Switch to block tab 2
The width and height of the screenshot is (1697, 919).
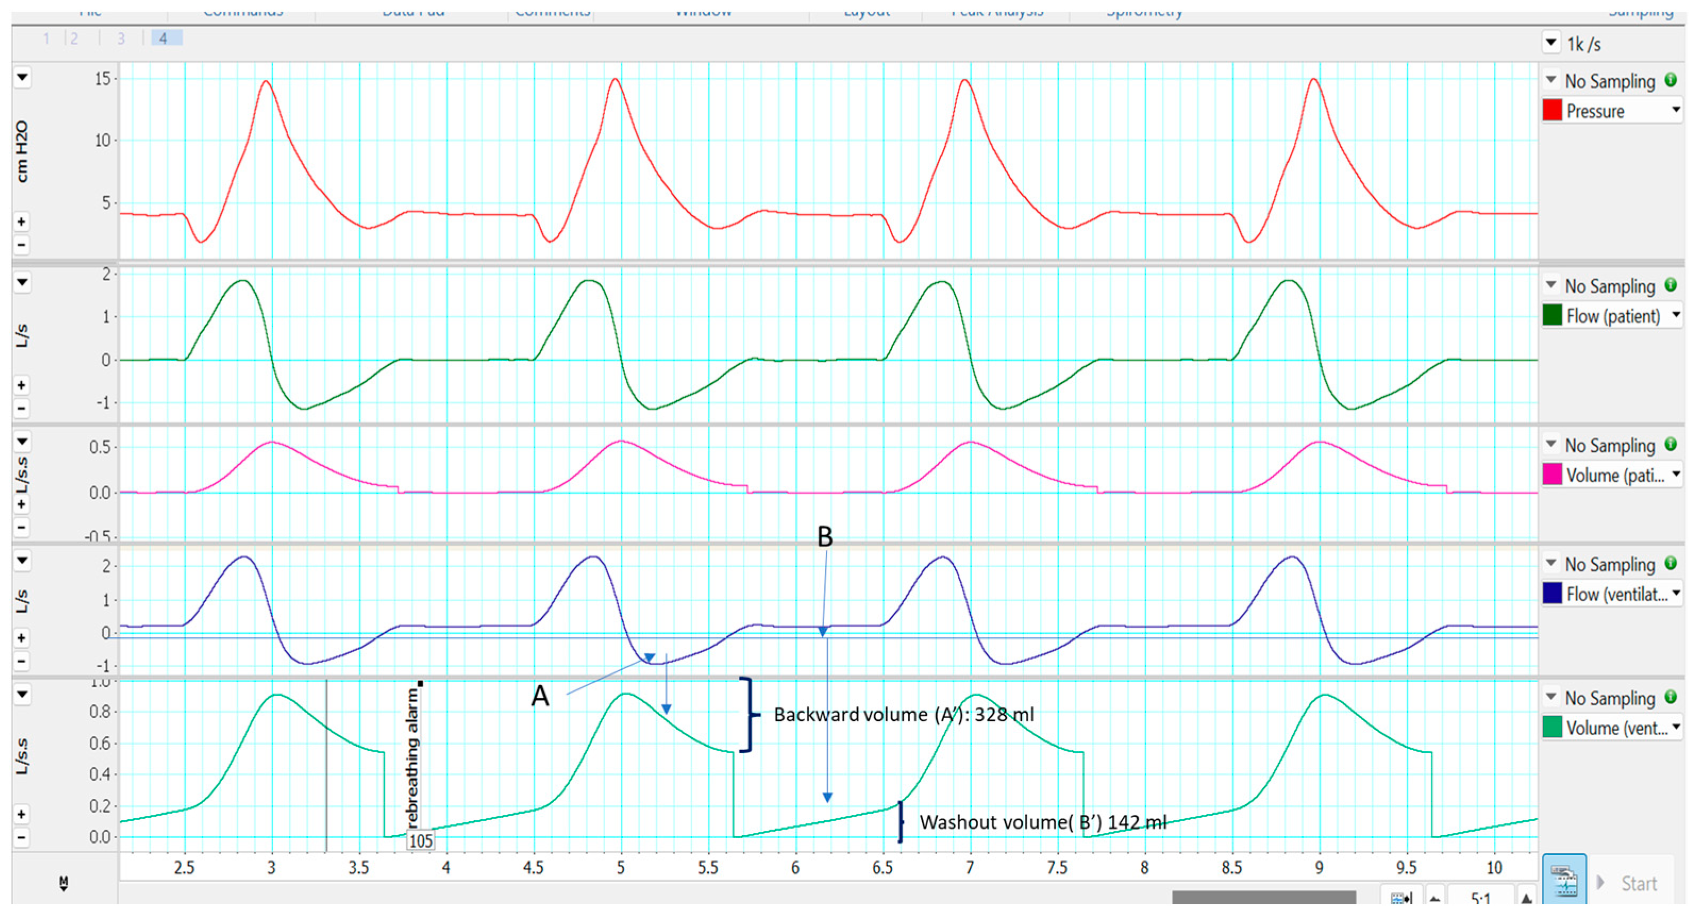click(74, 38)
